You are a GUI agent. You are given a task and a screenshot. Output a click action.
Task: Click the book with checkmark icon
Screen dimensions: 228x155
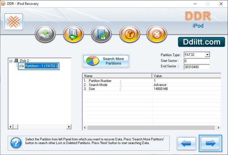[101, 34]
